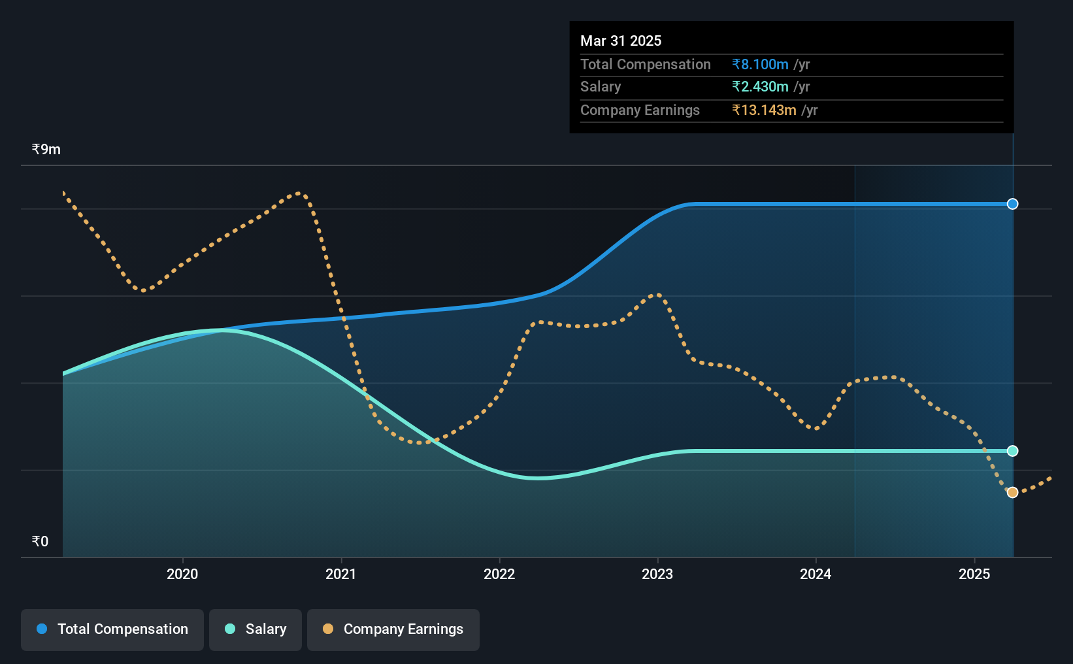Viewport: 1073px width, 664px height.
Task: Toggle the Salary legend button
Action: pos(255,629)
